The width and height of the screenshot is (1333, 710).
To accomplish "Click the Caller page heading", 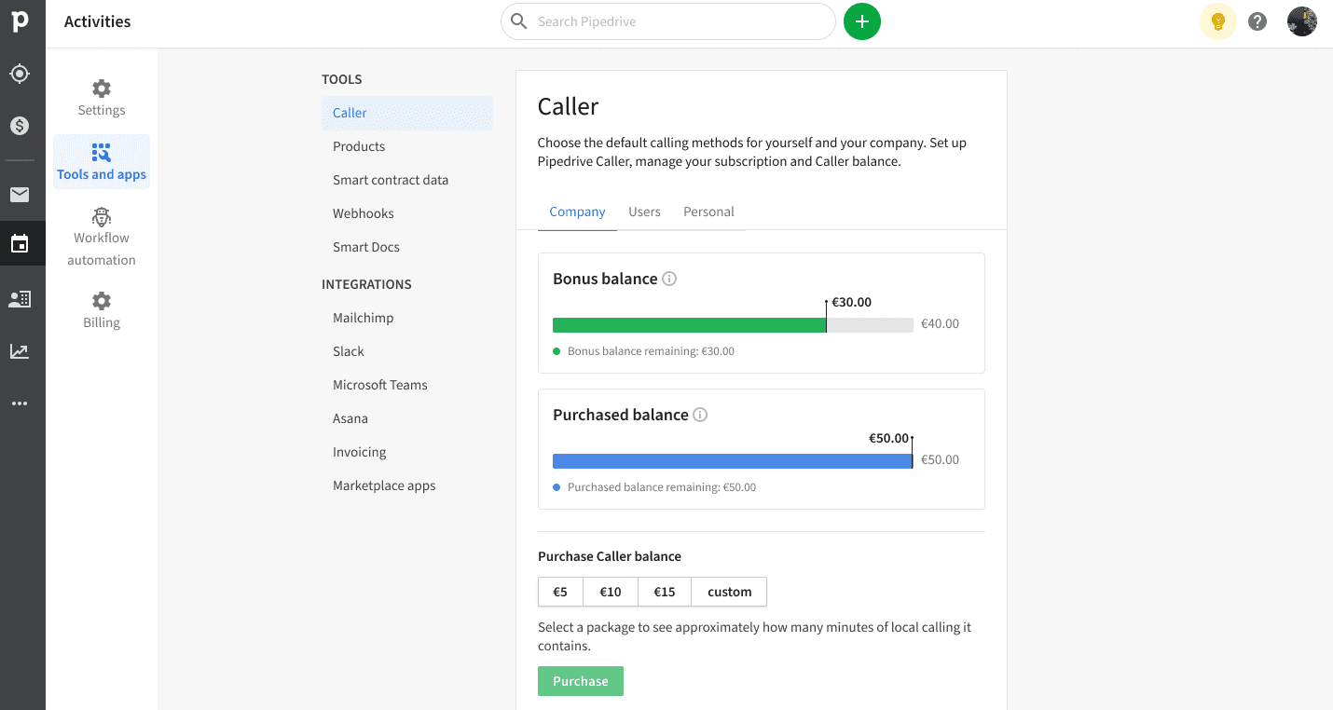I will (568, 106).
